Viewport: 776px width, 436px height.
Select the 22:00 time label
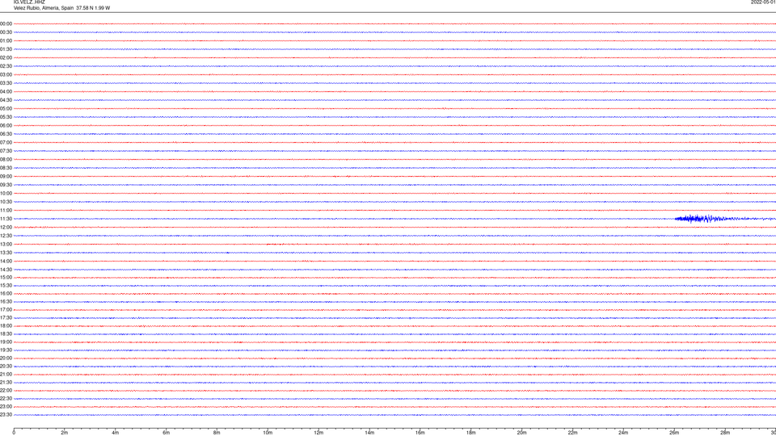point(6,391)
